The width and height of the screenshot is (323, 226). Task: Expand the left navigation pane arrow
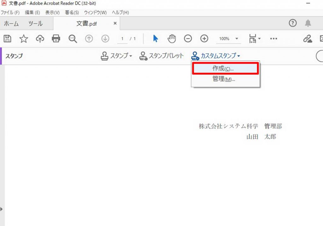tap(2, 209)
